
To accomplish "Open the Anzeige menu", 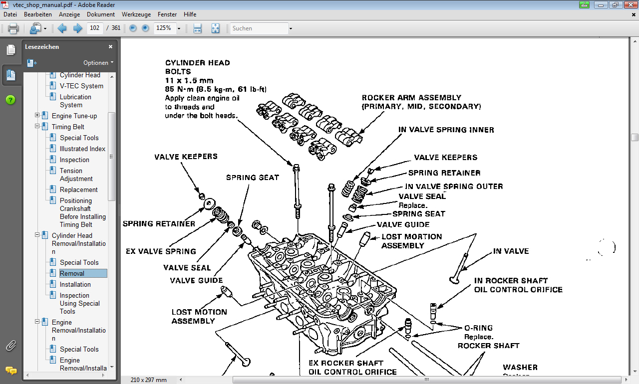I will pyautogui.click(x=69, y=14).
